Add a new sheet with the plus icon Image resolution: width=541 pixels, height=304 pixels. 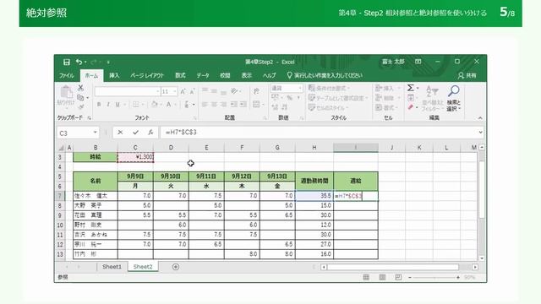pyautogui.click(x=176, y=267)
